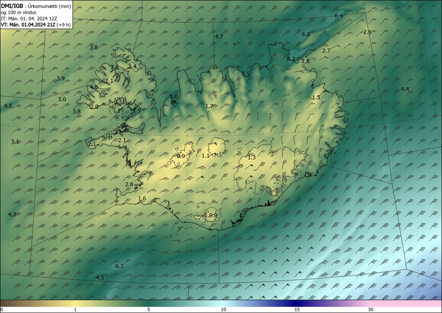
Task: Click the color scale tick label 30
Action: (370, 309)
